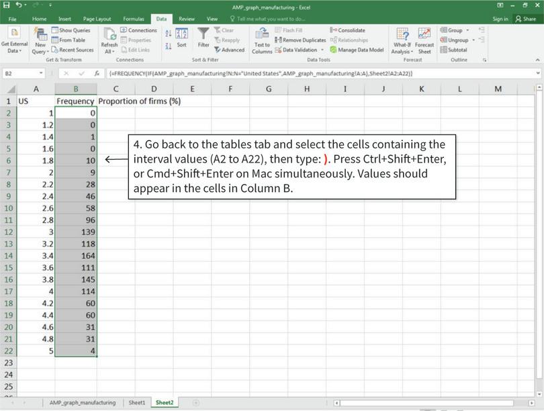Open the Sort dialog
This screenshot has height=411, width=544.
pyautogui.click(x=183, y=38)
